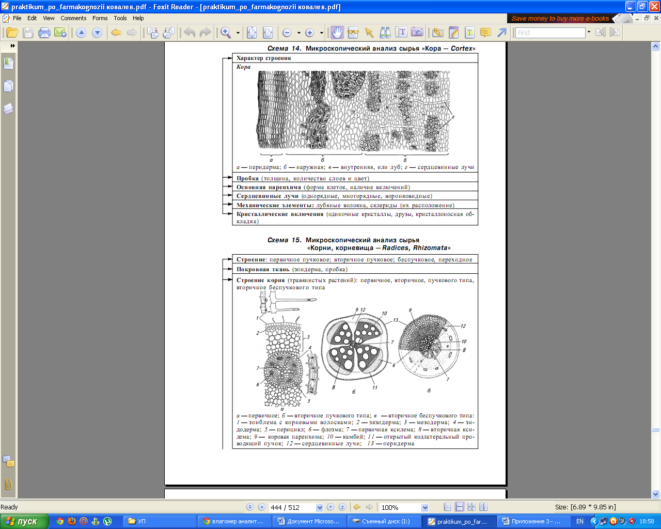Click the Fit Width icon
This screenshot has height=529, width=661.
click(x=267, y=33)
